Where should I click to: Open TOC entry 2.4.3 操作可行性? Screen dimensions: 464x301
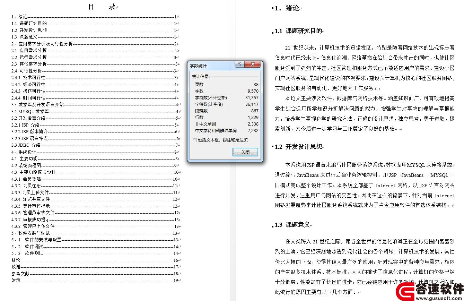(95, 91)
